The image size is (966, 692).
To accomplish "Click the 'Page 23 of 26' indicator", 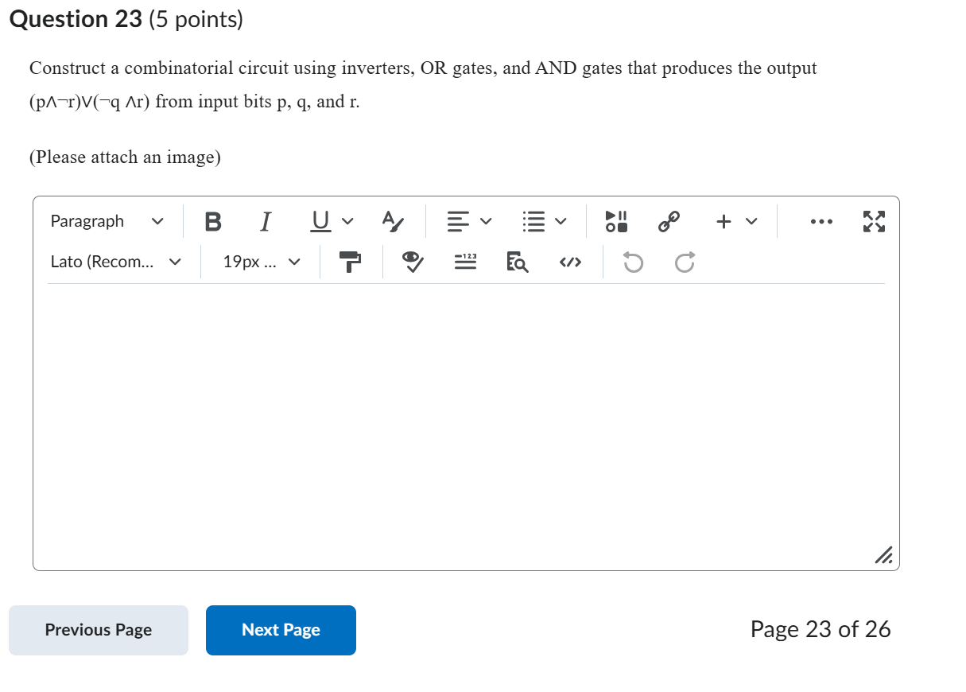I will click(821, 630).
